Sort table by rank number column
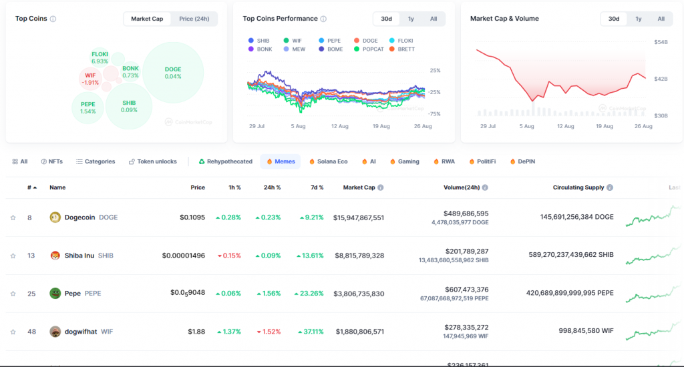 32,188
